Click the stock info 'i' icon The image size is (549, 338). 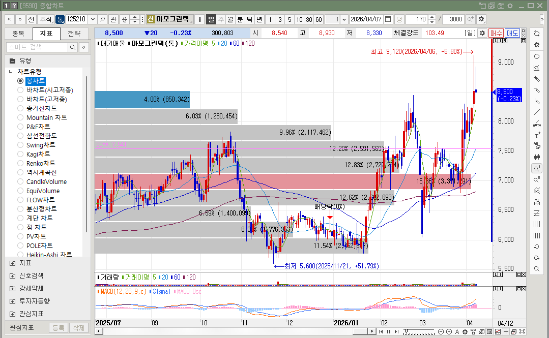point(199,19)
